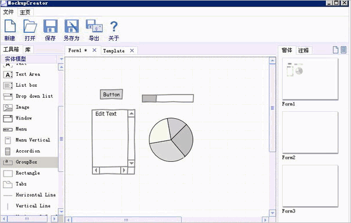Click the Edit Text widget's up scroll arrow
This screenshot has height=223, width=351.
tap(131, 114)
